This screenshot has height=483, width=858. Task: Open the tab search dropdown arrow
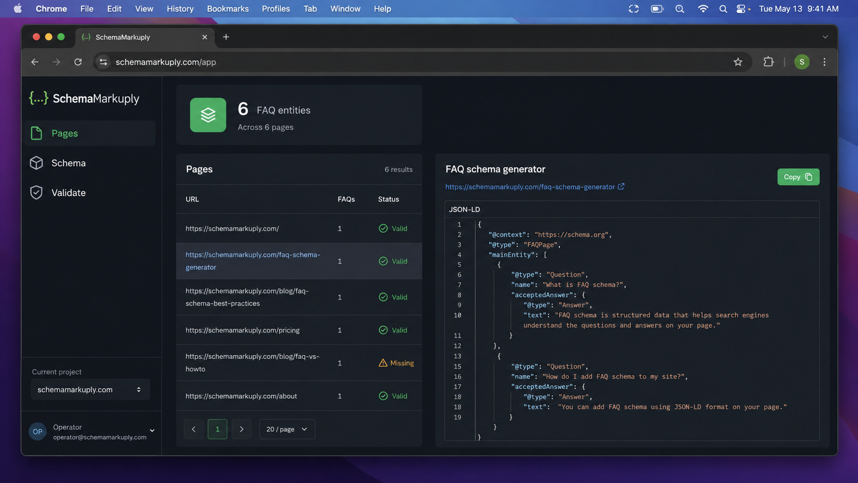click(825, 37)
